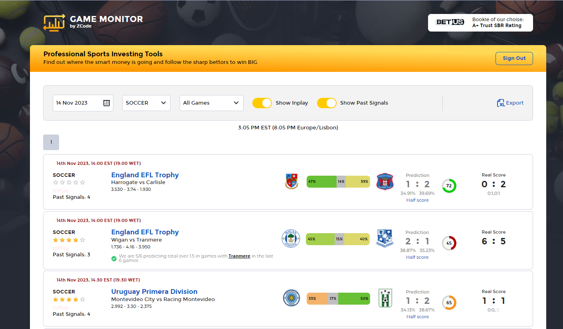Open England EFL Trophy for Harrogate vs Carlisle
563x329 pixels.
pos(145,175)
